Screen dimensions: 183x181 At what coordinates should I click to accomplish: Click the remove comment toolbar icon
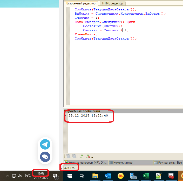click(88, 156)
